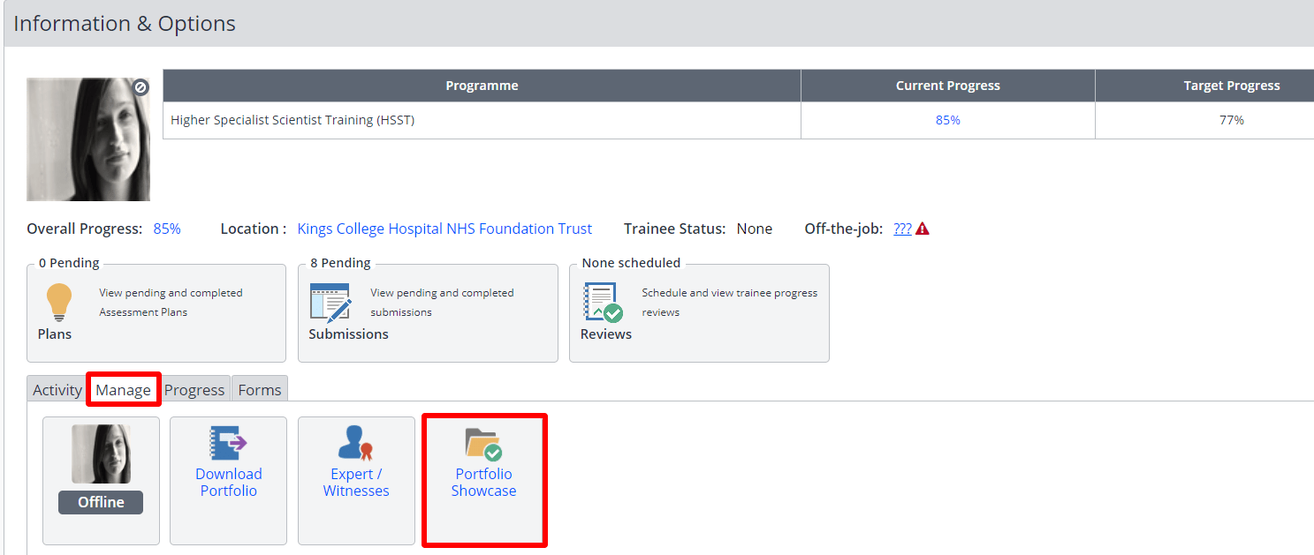Click the Download Portfolio notebook icon
This screenshot has width=1314, height=555.
[228, 443]
